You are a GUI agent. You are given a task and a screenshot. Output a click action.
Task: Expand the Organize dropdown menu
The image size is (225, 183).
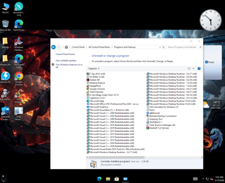coord(94,68)
